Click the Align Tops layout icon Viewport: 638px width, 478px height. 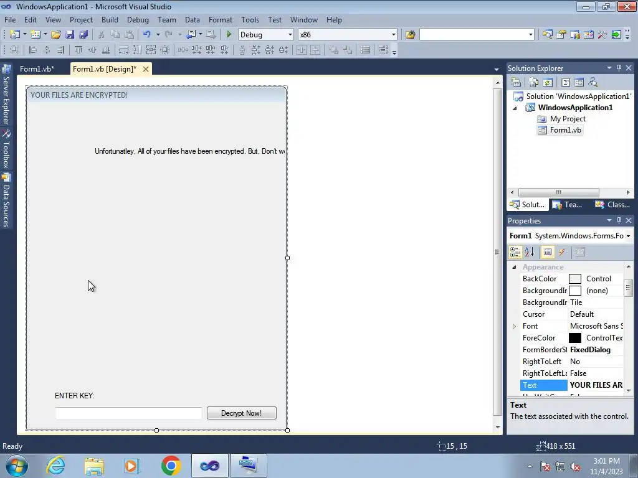click(79, 50)
